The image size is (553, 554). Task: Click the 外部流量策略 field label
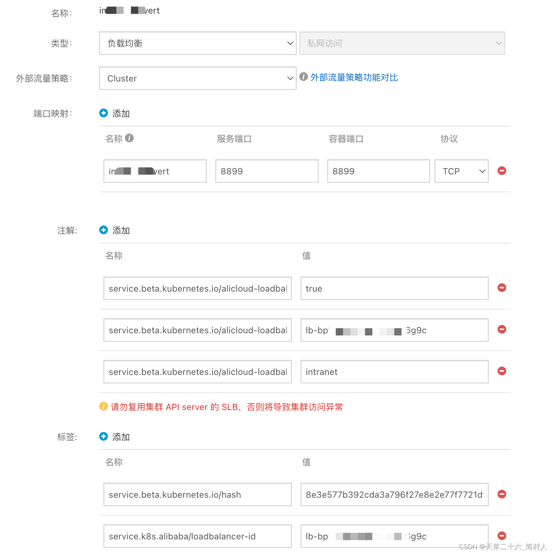(44, 79)
